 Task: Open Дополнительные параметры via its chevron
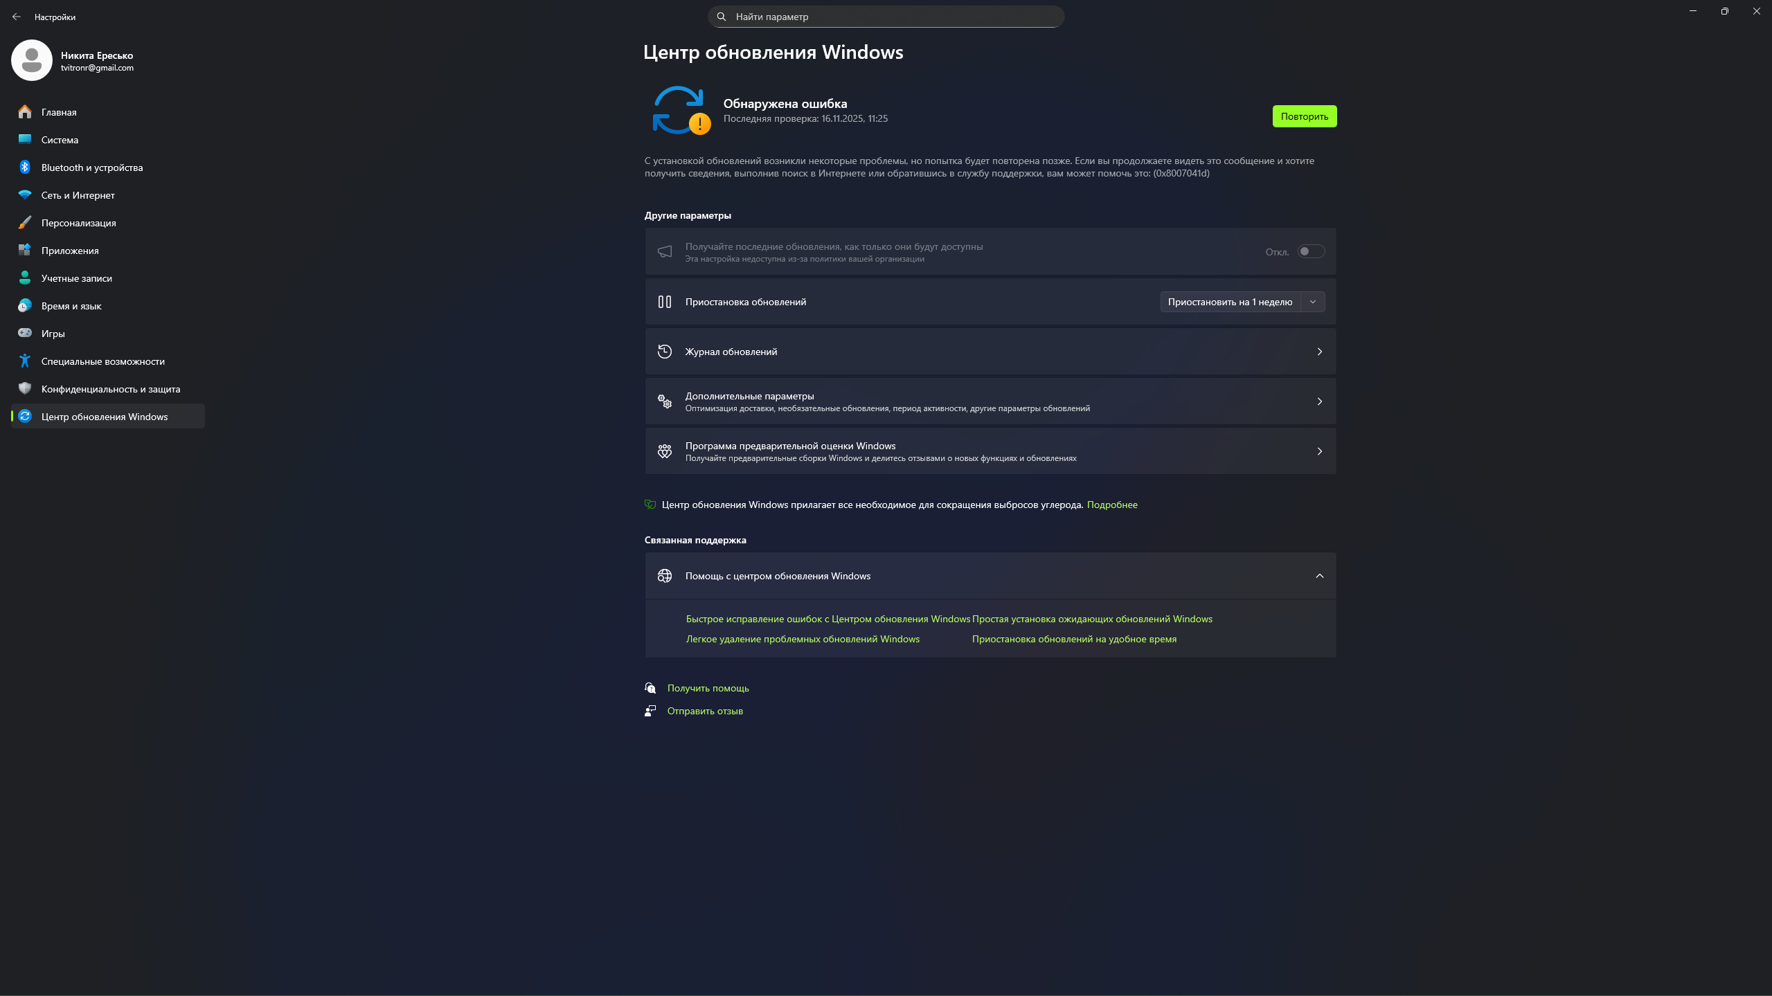point(1320,401)
